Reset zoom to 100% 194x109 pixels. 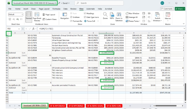pyautogui.click(x=112, y=16)
